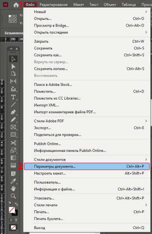Set formatting affects container
152x234 pixels.
[x=11, y=220]
